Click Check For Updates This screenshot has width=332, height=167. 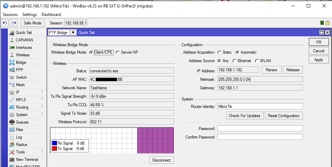click(x=244, y=116)
